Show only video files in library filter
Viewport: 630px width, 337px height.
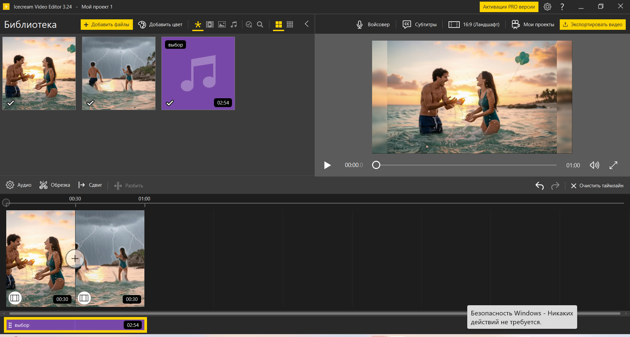coord(210,25)
